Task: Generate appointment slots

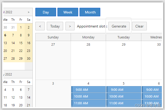Action: tap(119, 26)
